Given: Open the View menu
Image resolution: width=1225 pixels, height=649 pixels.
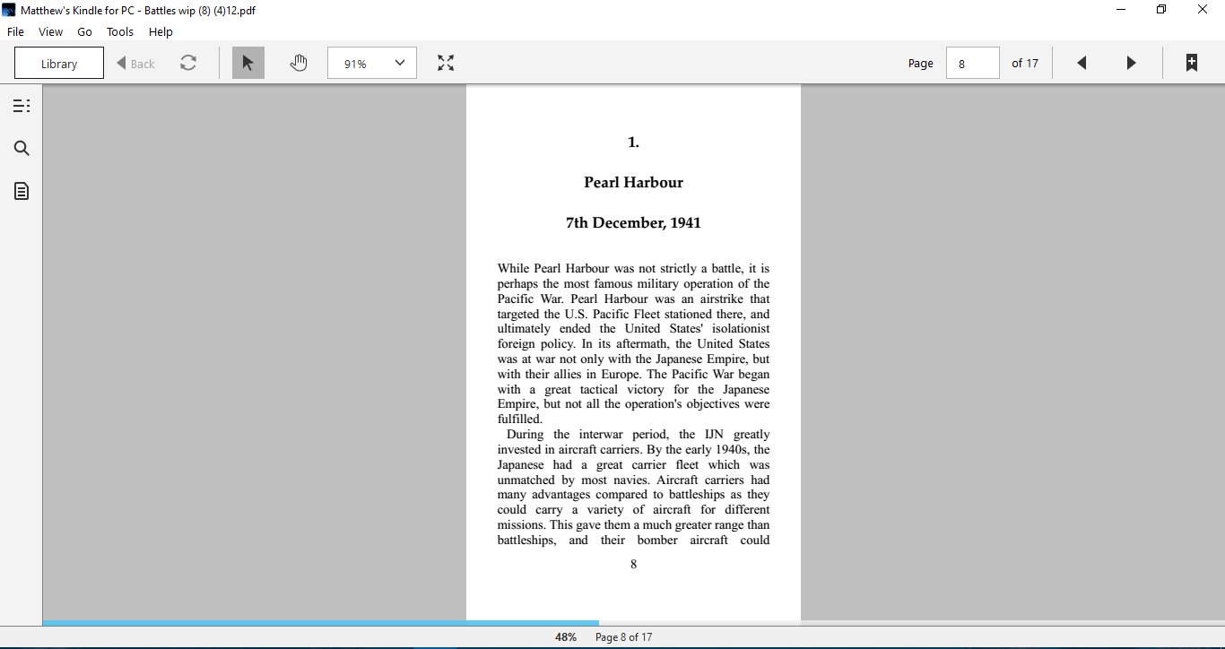Looking at the screenshot, I should 50,31.
